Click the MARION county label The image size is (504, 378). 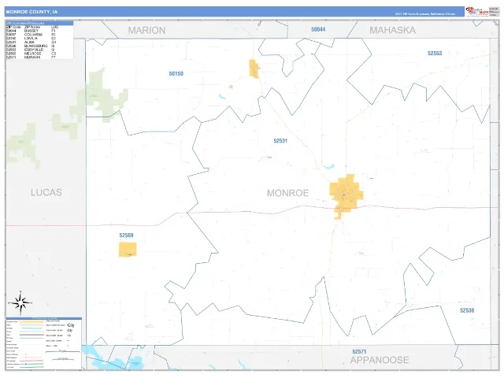click(146, 30)
